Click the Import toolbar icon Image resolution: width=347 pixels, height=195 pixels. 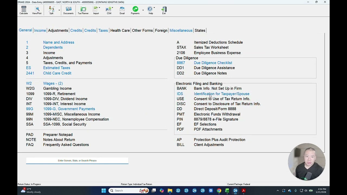[96, 10]
